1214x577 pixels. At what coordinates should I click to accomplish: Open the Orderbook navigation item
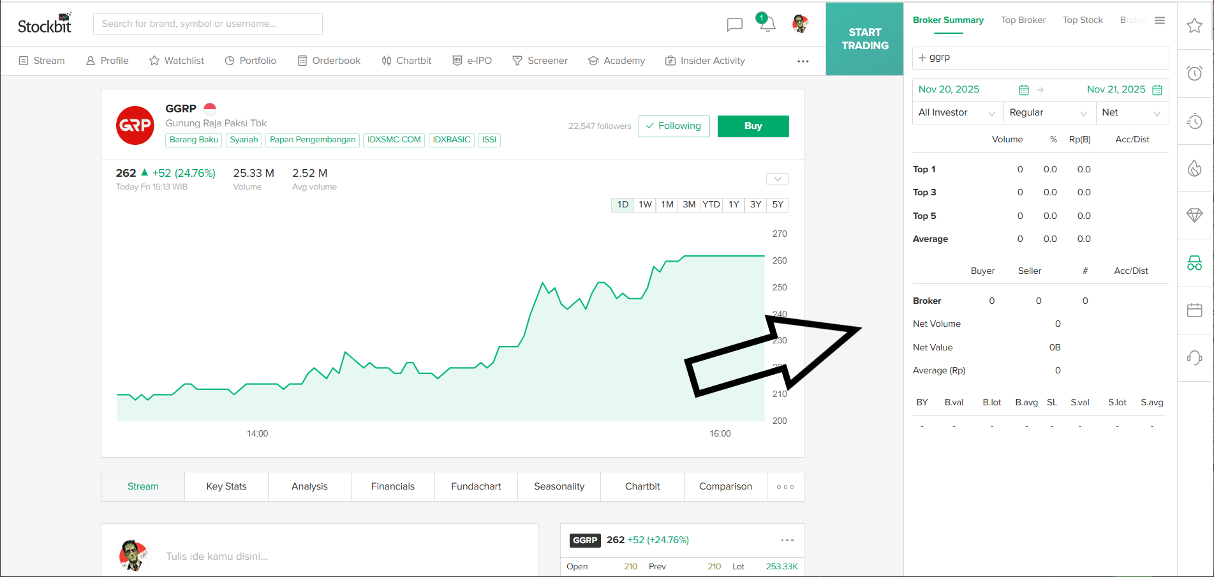[x=329, y=61]
